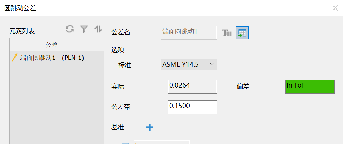Toggle the table export icon beside 公差名
Viewport: 343px width, 144px height.
(242, 33)
